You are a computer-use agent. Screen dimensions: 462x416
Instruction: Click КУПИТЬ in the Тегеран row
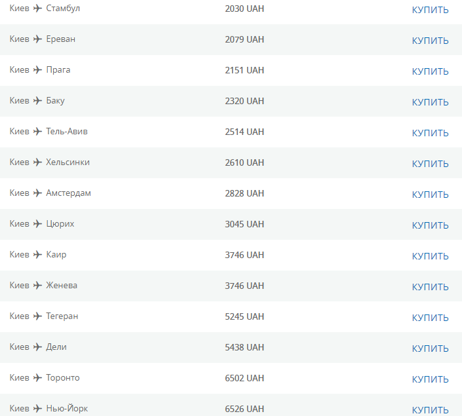(x=430, y=318)
